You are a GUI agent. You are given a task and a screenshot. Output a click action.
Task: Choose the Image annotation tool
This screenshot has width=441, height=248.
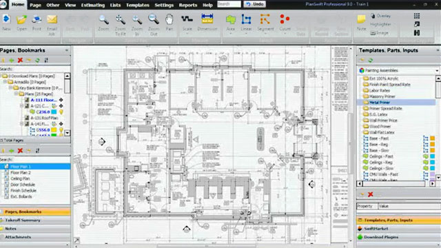380,33
